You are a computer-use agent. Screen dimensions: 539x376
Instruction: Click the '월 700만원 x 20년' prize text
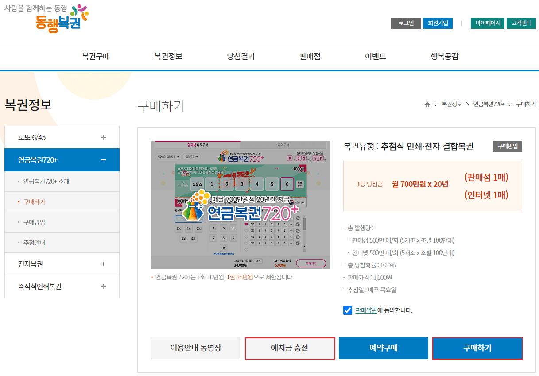pos(420,184)
